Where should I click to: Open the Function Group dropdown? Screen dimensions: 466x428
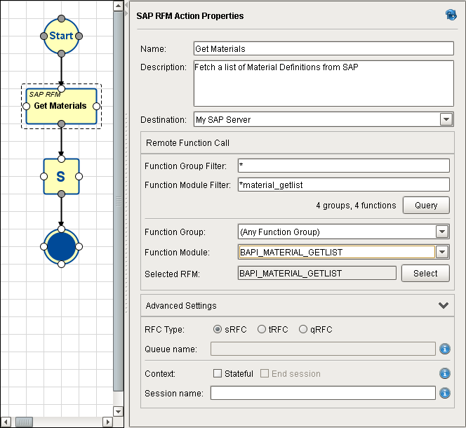tap(442, 232)
